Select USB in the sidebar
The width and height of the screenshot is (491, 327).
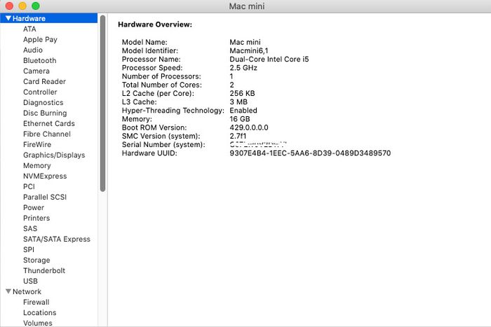[30, 281]
